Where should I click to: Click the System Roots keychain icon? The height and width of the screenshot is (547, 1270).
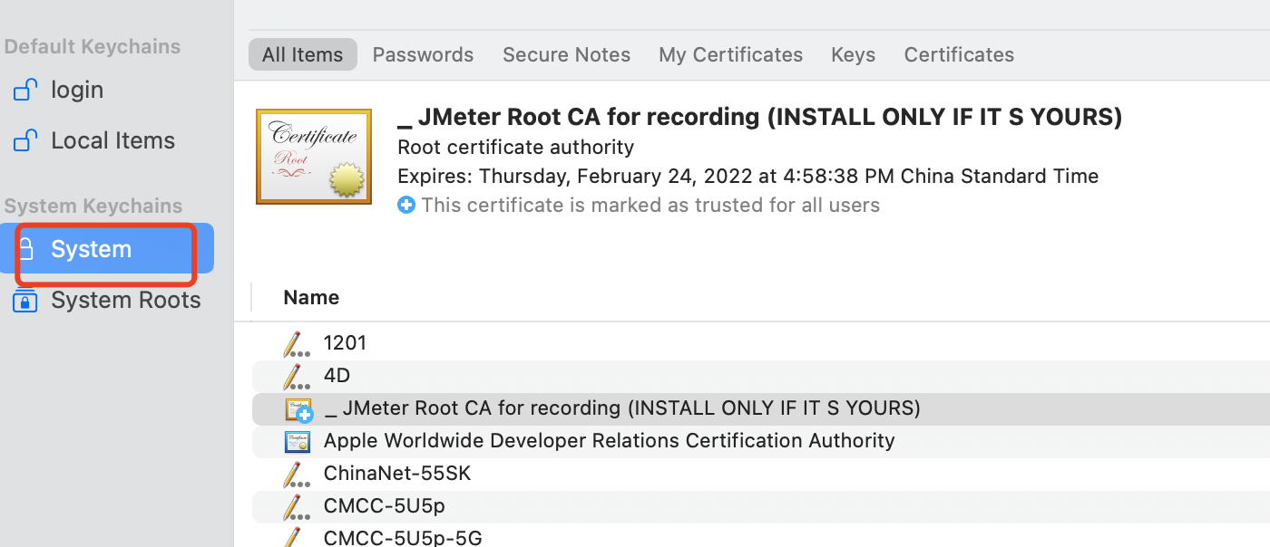(25, 300)
